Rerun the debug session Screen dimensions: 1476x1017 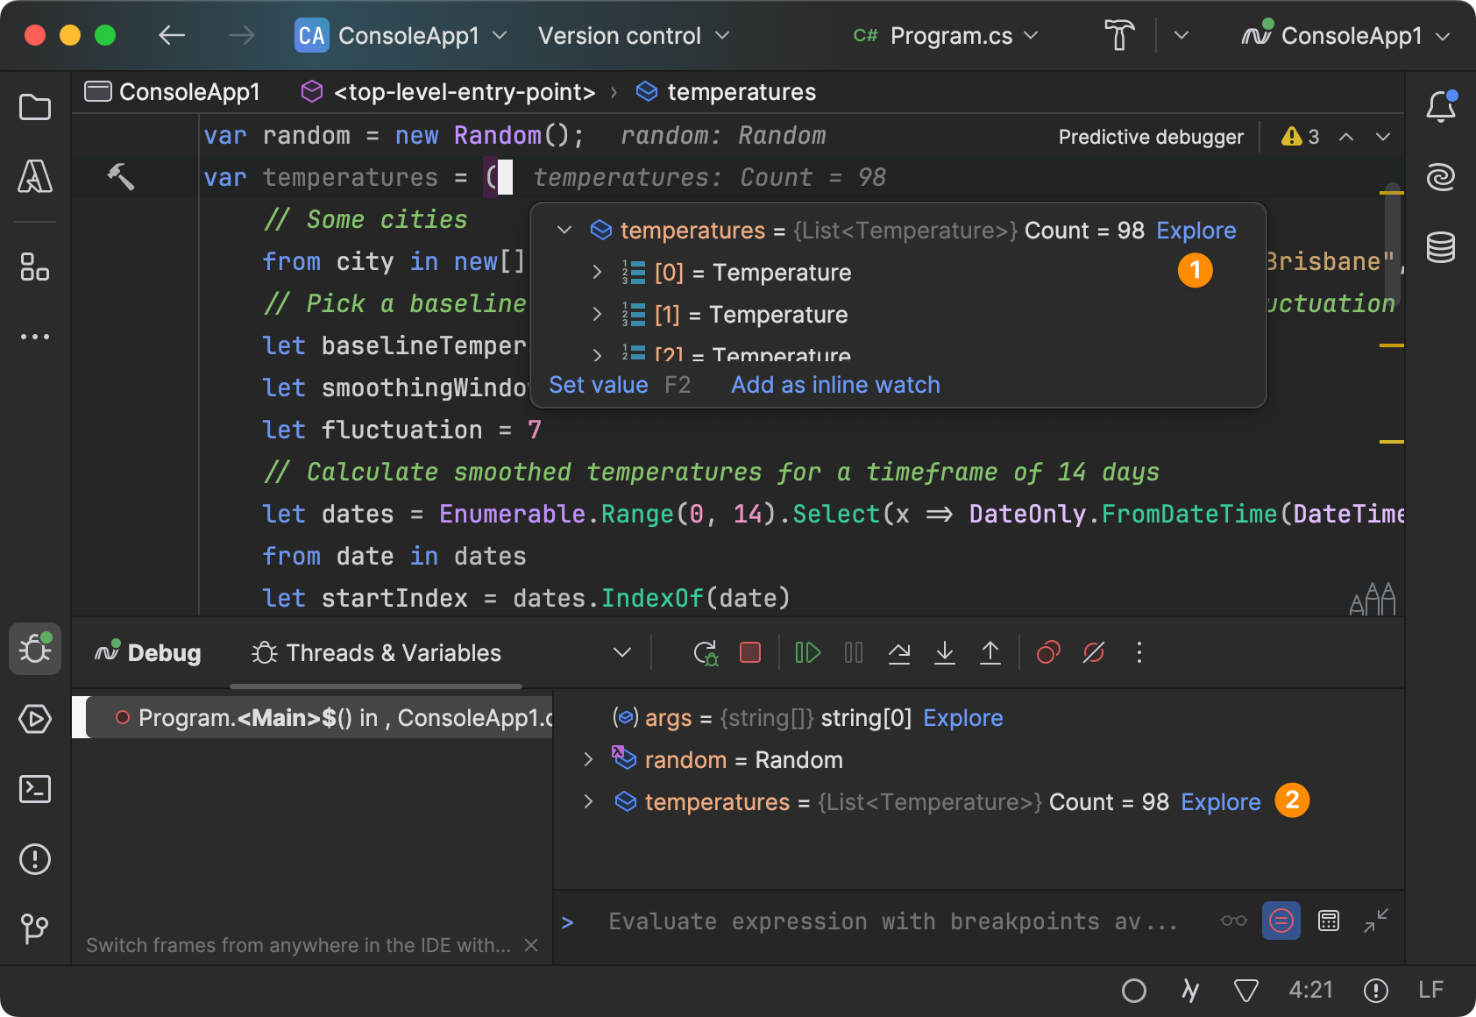click(x=706, y=653)
